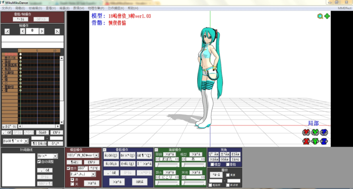Open the 文件(F) menu
The height and width of the screenshot is (189, 353).
(6, 8)
